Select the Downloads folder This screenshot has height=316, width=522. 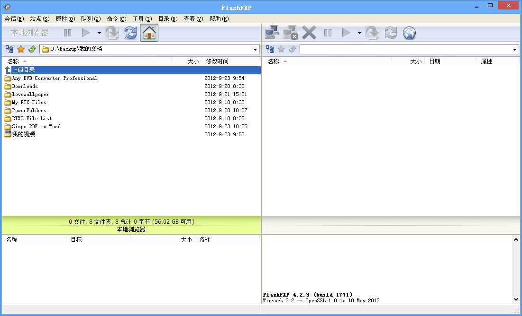[x=132, y=87]
